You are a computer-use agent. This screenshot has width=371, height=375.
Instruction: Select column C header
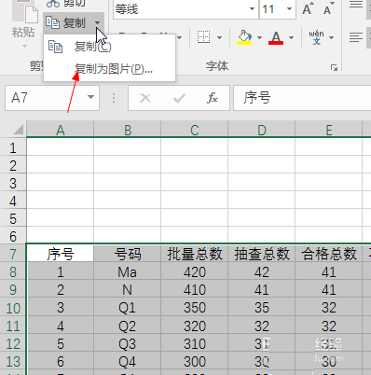click(x=195, y=130)
